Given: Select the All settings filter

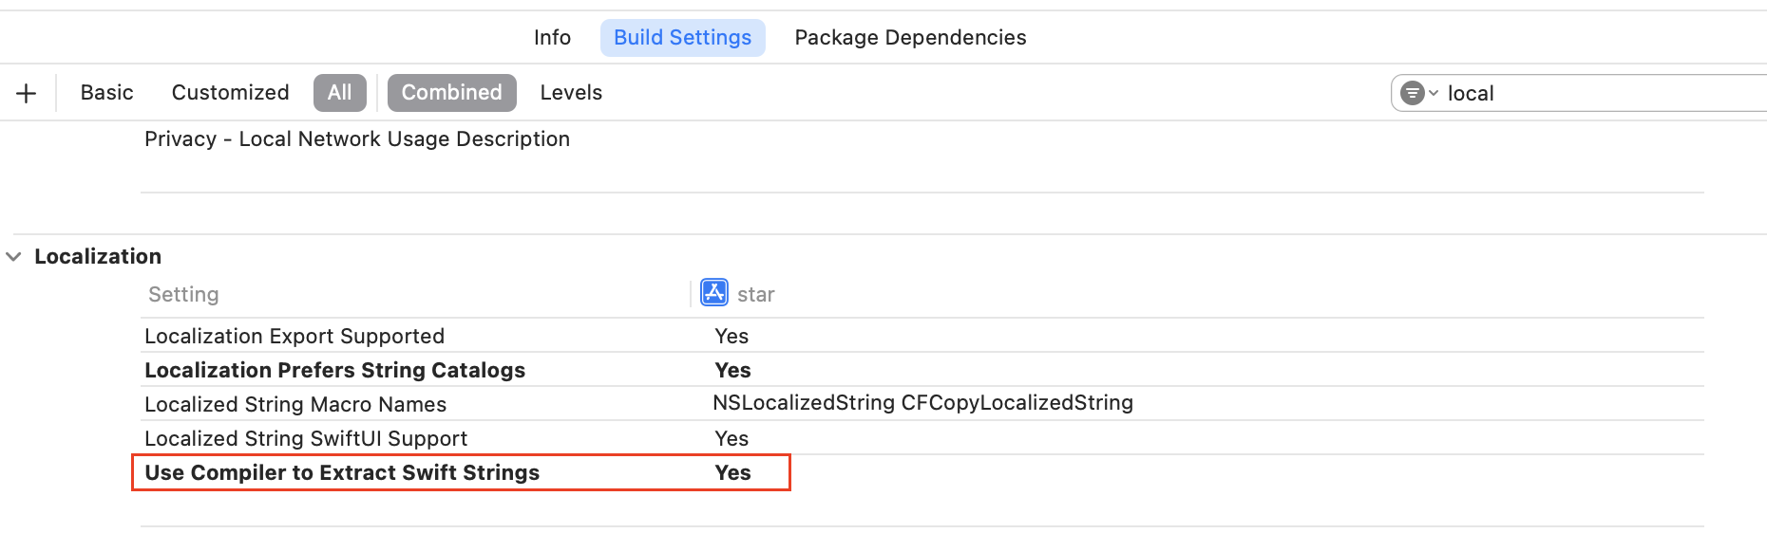Looking at the screenshot, I should pyautogui.click(x=339, y=93).
